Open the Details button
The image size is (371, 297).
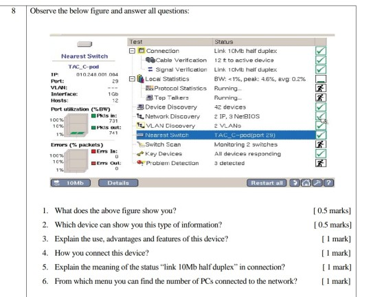point(118,183)
